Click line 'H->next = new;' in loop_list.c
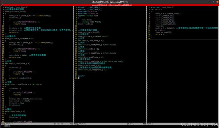 pyautogui.click(x=17, y=103)
